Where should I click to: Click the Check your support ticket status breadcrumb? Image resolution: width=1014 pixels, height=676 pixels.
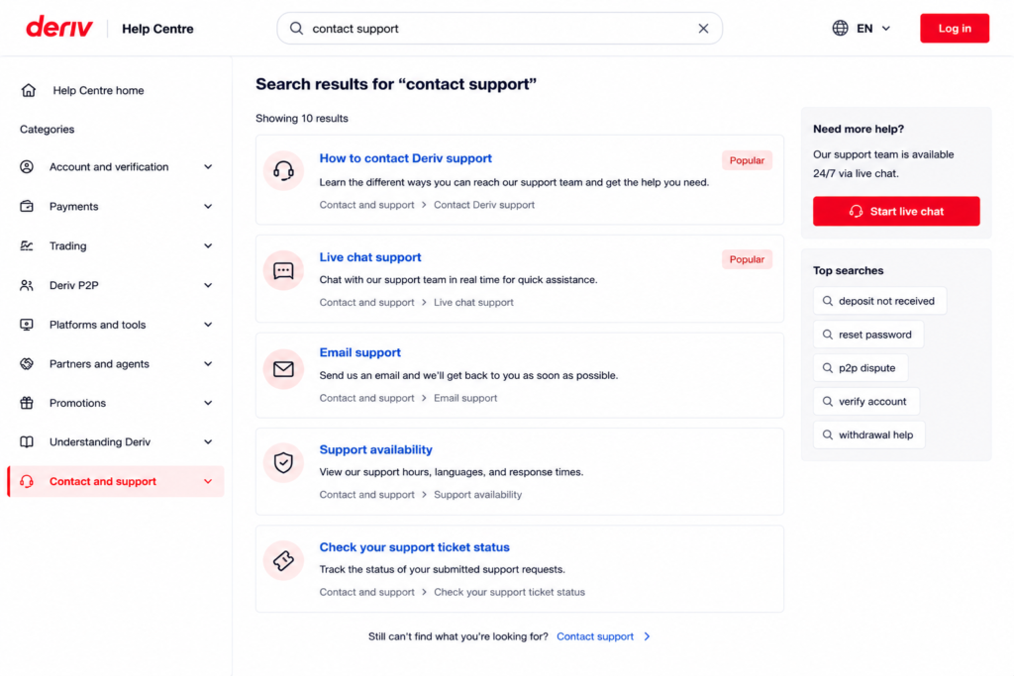click(510, 592)
